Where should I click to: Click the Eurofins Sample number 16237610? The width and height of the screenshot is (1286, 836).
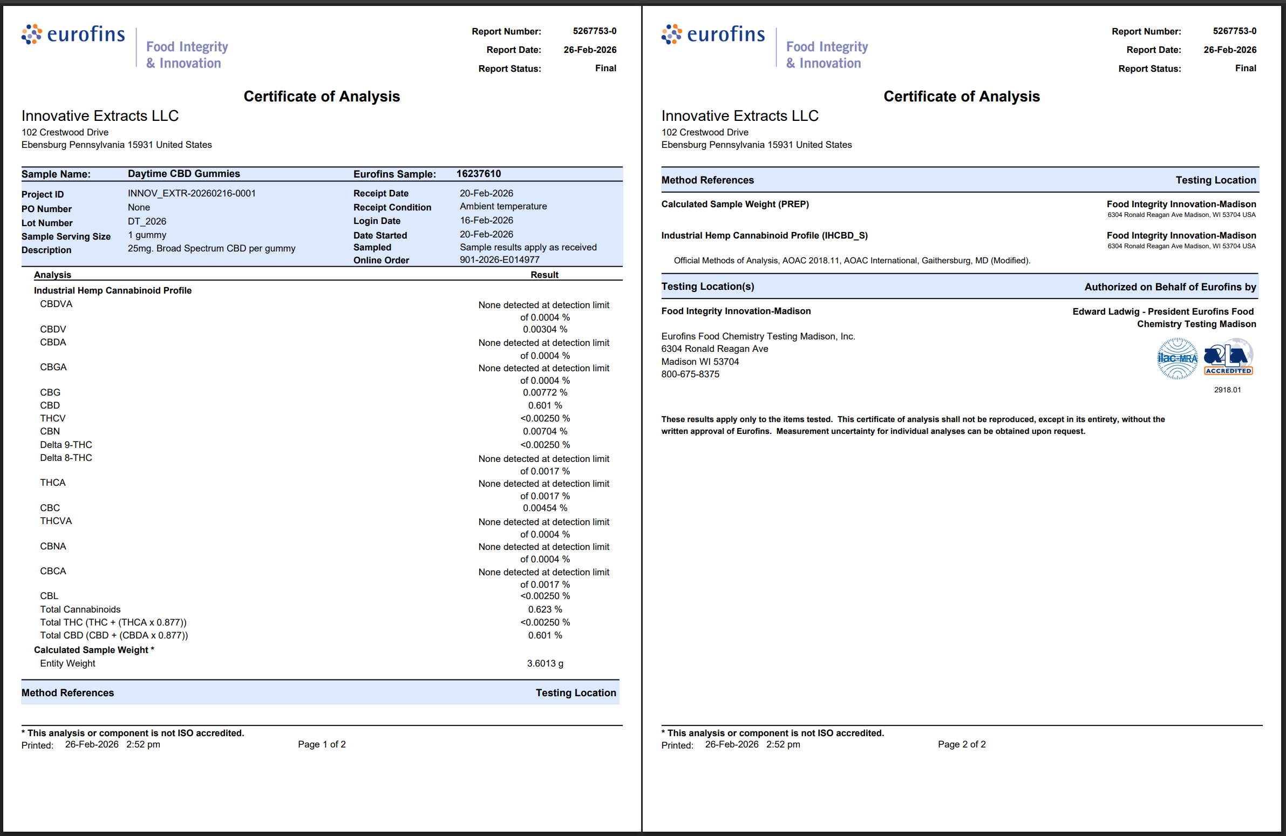pos(478,173)
